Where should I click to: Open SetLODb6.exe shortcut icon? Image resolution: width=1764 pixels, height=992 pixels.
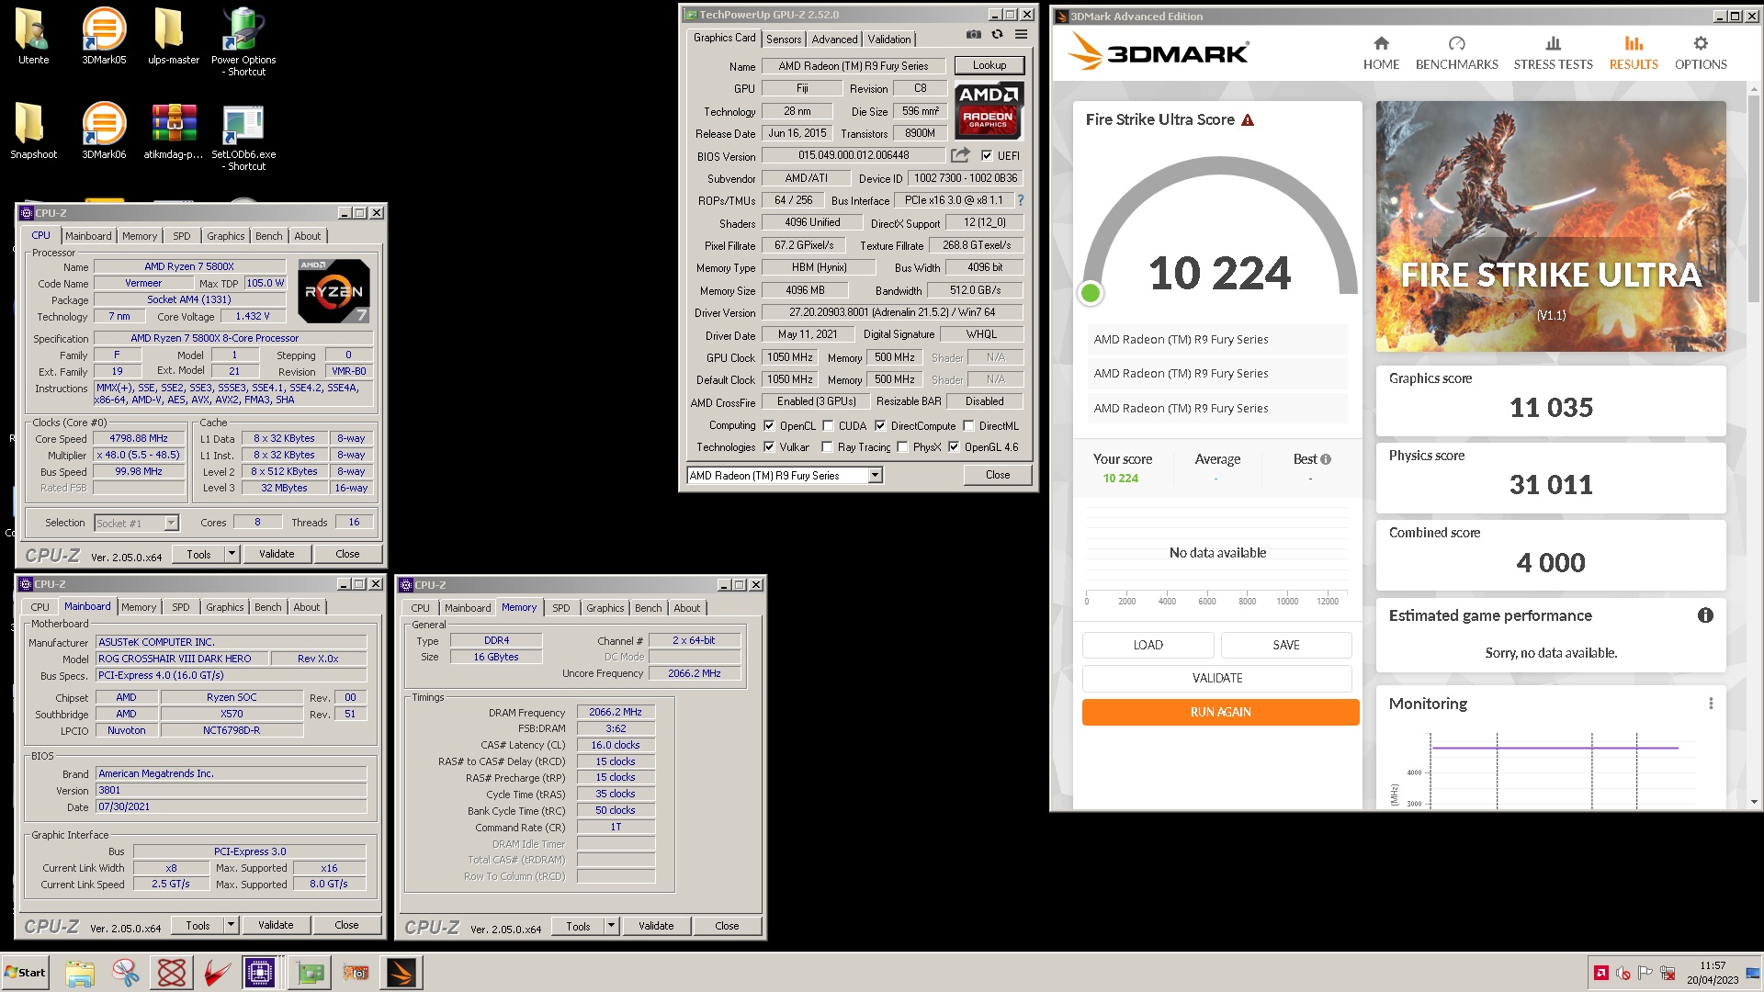pos(243,136)
